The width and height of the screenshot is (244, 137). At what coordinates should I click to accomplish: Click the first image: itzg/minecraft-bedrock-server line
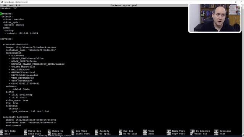coord(31,47)
